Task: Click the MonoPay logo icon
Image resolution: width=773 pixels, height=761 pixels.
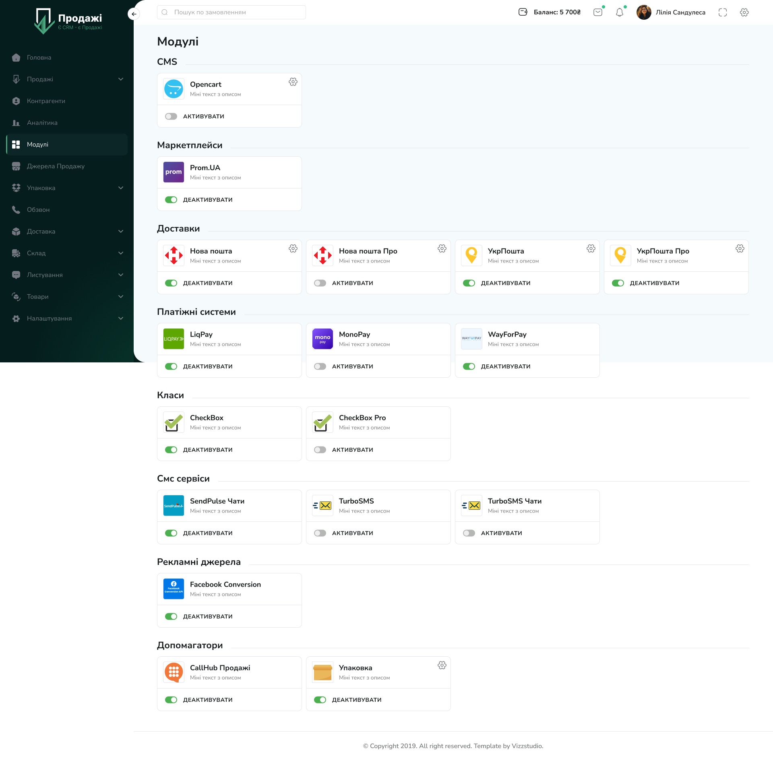Action: (322, 339)
